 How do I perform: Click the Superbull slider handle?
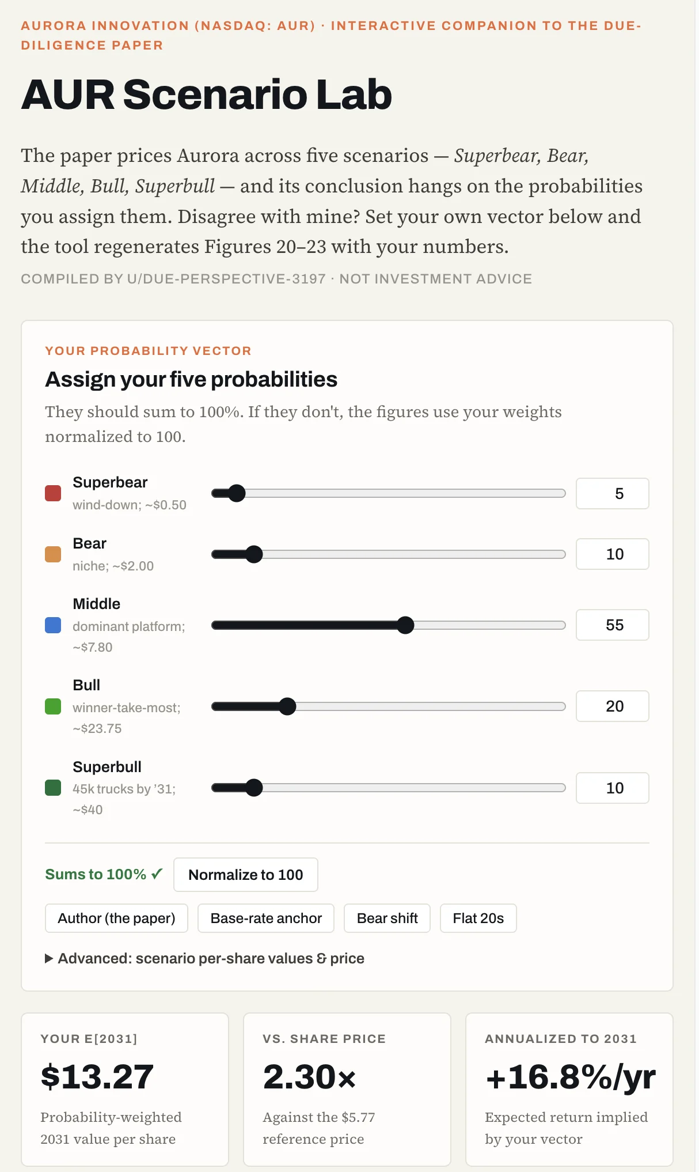click(x=254, y=788)
